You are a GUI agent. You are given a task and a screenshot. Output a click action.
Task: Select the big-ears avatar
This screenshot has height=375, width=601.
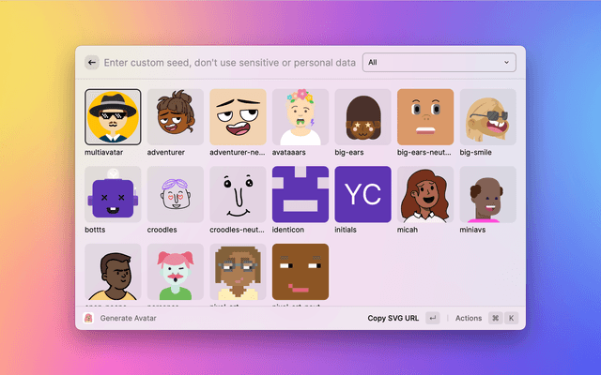(362, 117)
